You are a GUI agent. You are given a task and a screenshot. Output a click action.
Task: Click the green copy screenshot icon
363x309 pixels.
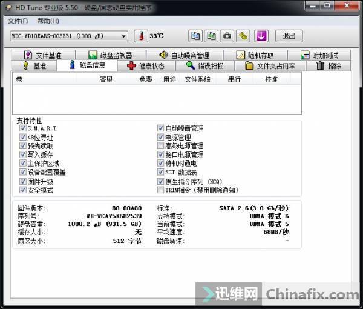(211, 36)
